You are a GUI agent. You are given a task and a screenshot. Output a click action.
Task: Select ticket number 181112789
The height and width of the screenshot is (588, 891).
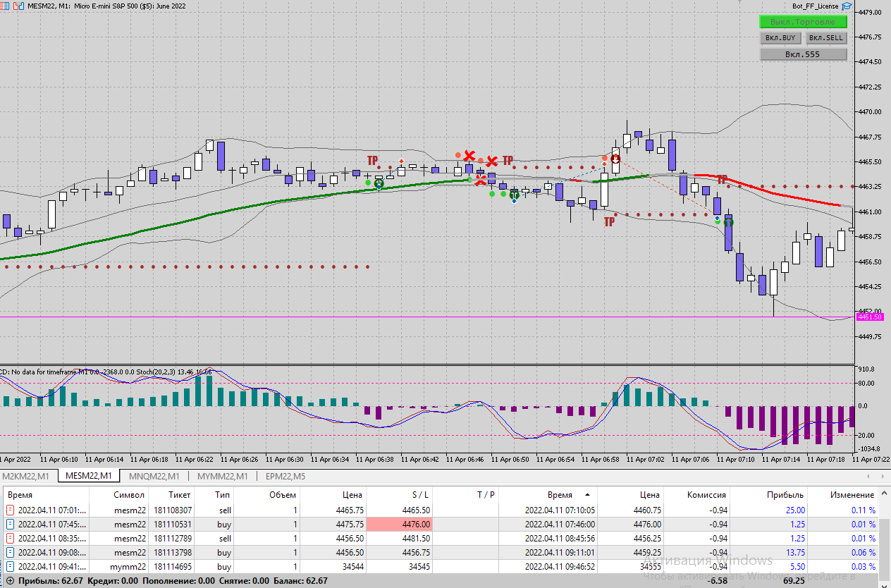(173, 538)
